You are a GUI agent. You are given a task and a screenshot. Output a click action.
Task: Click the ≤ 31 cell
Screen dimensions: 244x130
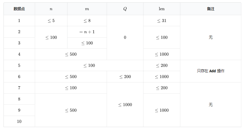[x=162, y=21]
